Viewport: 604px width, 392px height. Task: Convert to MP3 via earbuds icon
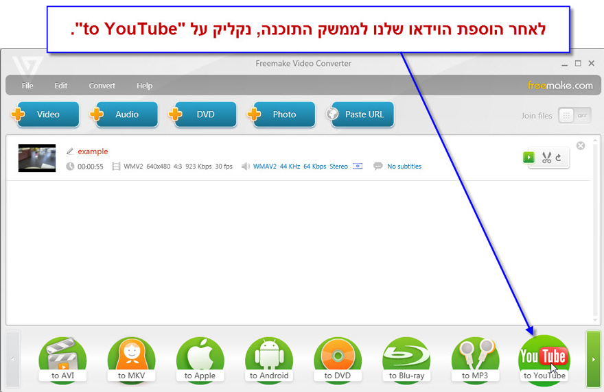tap(475, 360)
